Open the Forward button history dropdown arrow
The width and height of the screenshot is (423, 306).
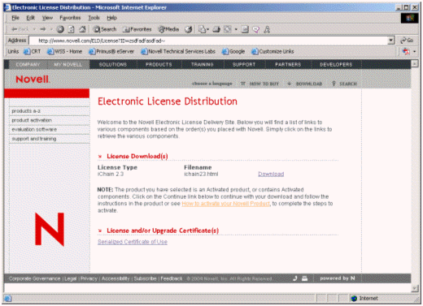point(51,29)
